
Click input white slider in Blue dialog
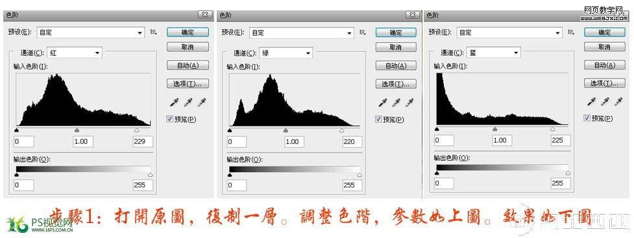click(552, 129)
